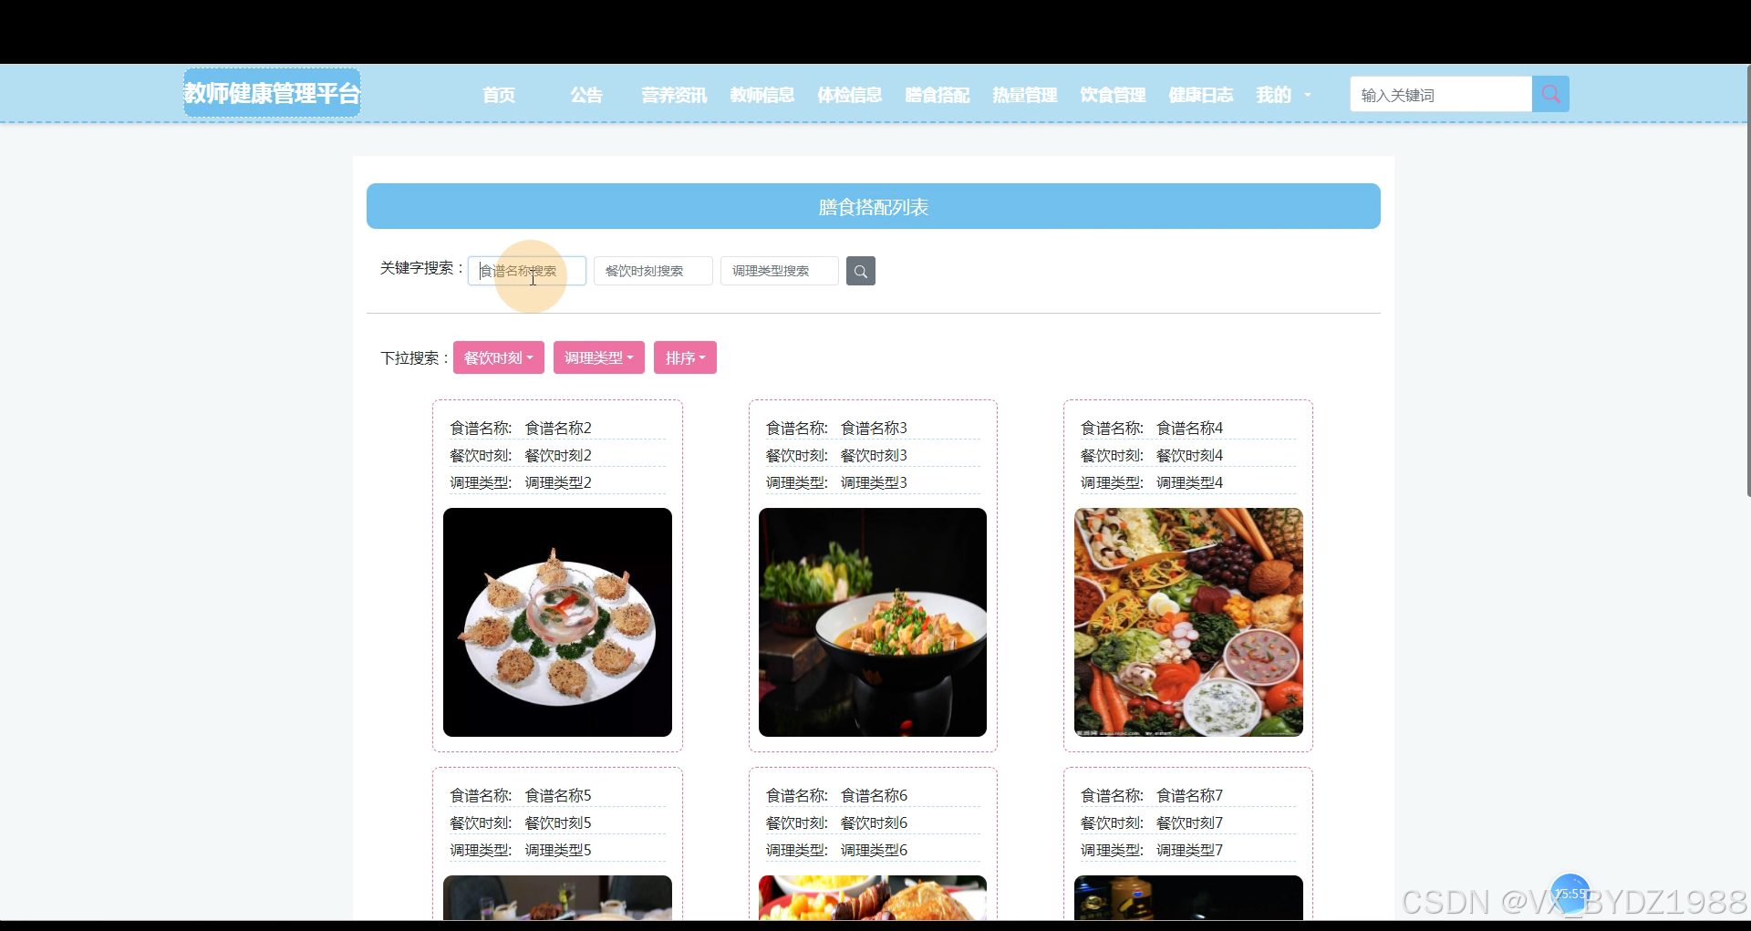Click the text 调理类型2
Screen dimensions: 1751x931
(558, 482)
